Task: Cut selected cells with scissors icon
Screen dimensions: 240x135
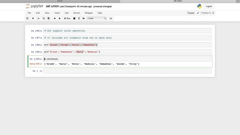Action: (39, 18)
